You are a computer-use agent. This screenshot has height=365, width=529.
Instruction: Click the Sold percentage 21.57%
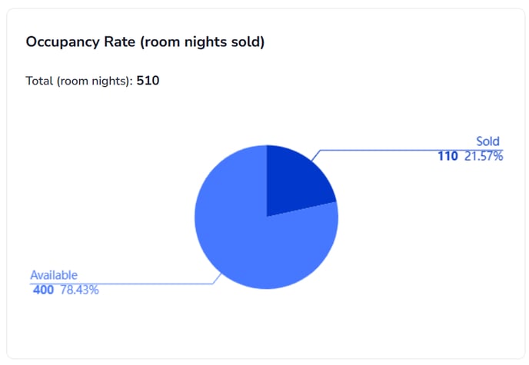pyautogui.click(x=484, y=156)
